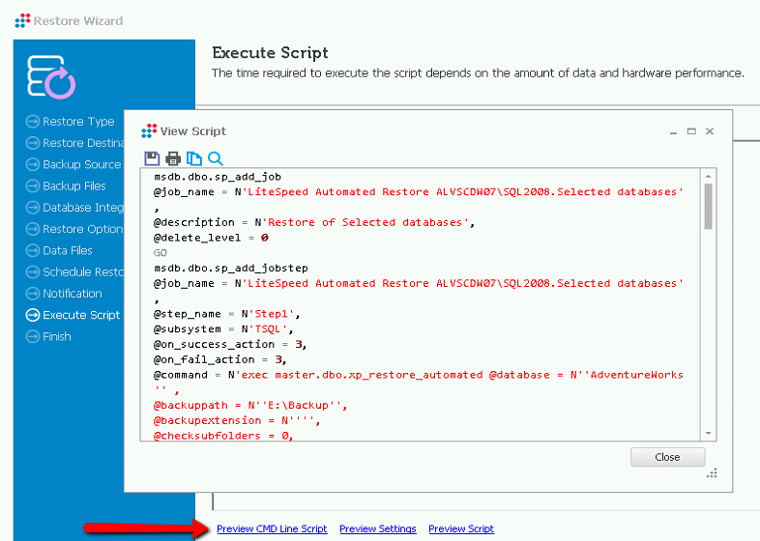Click the View Script dialog logo icon
760x541 pixels.
149,131
